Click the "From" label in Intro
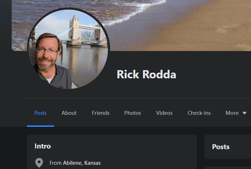Viewport: 251px width, 169px height. [x=56, y=163]
